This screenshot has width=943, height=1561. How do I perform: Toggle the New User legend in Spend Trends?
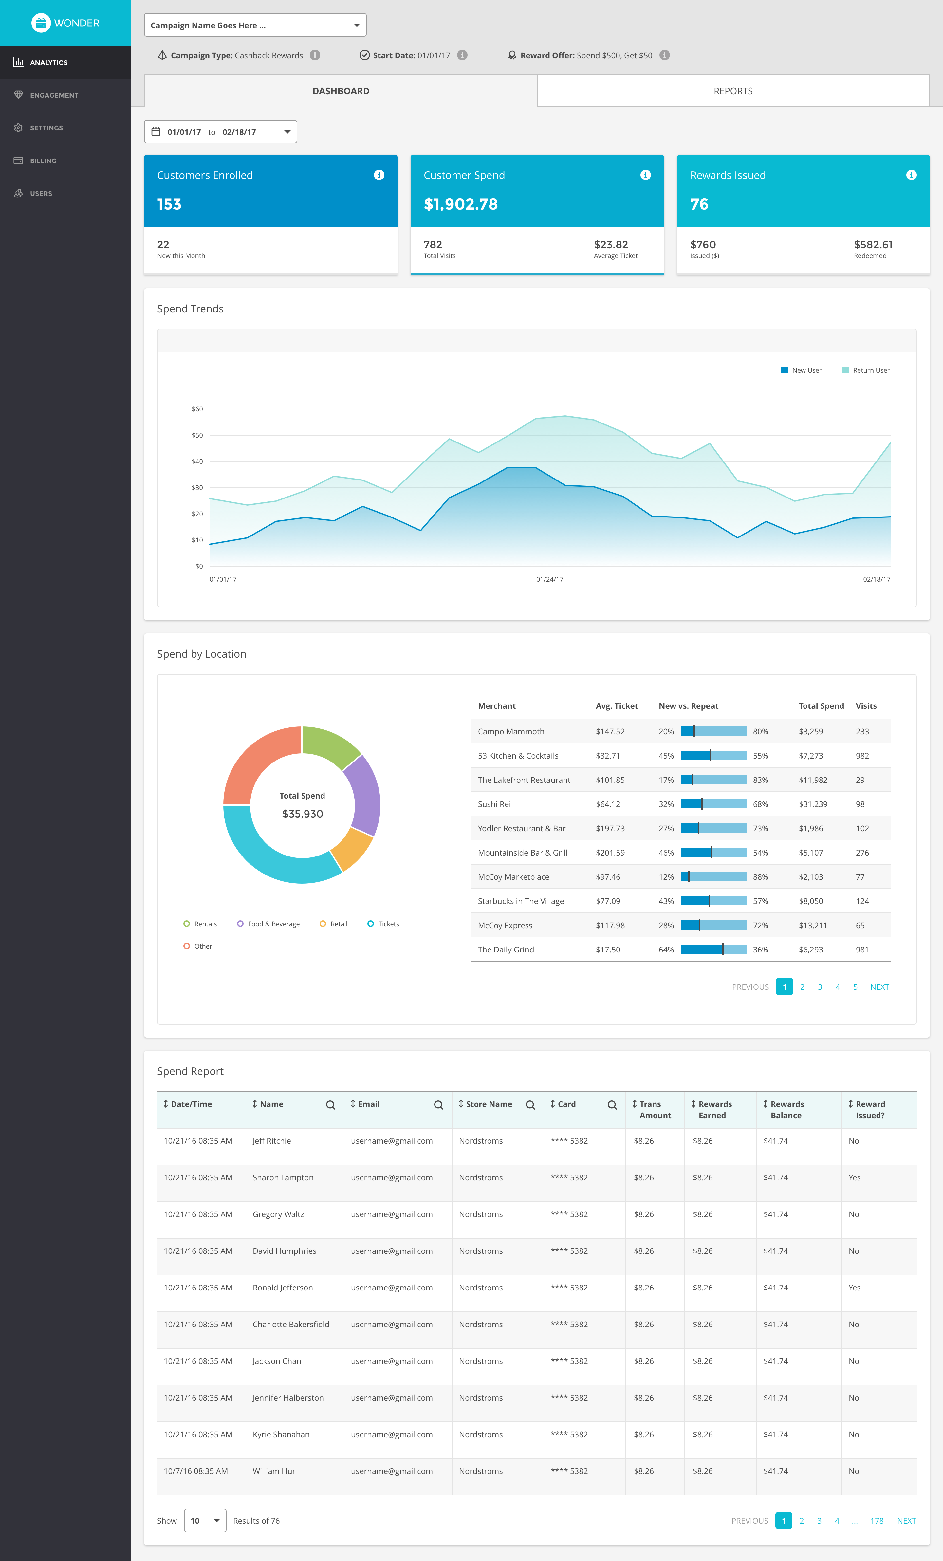click(x=801, y=370)
